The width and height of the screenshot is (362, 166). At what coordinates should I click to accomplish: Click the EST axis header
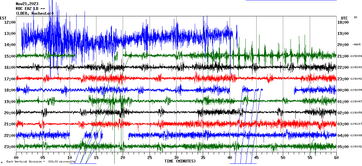click(x=3, y=18)
